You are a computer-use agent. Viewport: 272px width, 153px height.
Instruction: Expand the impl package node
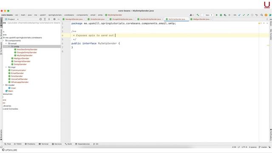coord(6,67)
